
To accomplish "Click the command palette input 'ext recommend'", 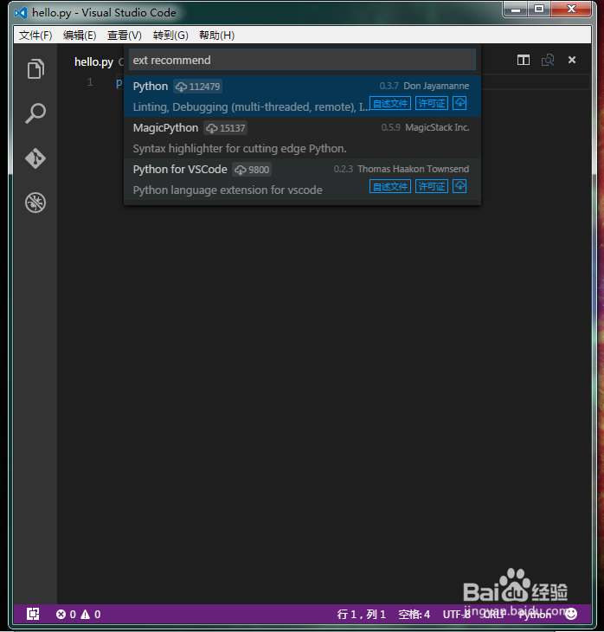I will [x=302, y=60].
